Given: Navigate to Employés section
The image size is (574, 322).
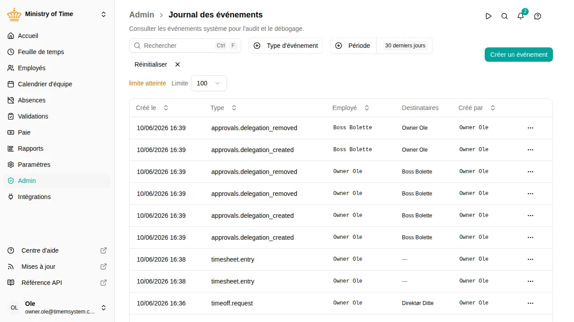Looking at the screenshot, I should [x=57, y=68].
